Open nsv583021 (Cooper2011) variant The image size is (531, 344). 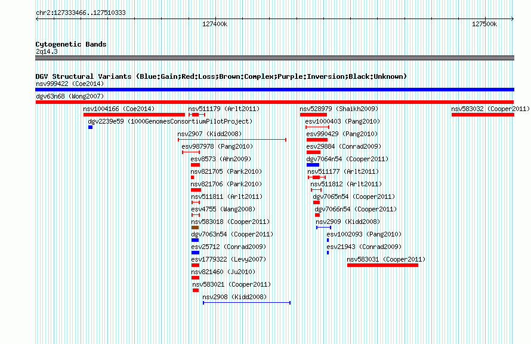click(231, 284)
